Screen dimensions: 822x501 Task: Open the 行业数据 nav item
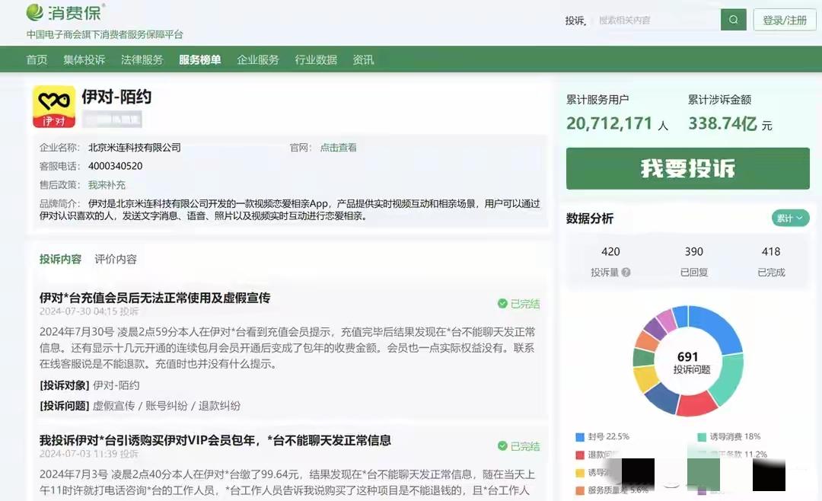coord(316,60)
